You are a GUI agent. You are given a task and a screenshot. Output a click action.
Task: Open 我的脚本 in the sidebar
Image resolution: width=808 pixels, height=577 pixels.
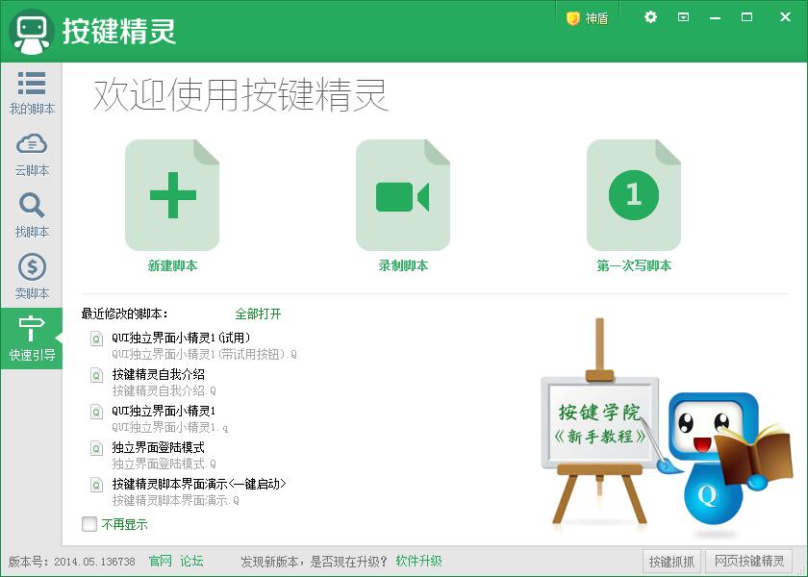(x=32, y=93)
